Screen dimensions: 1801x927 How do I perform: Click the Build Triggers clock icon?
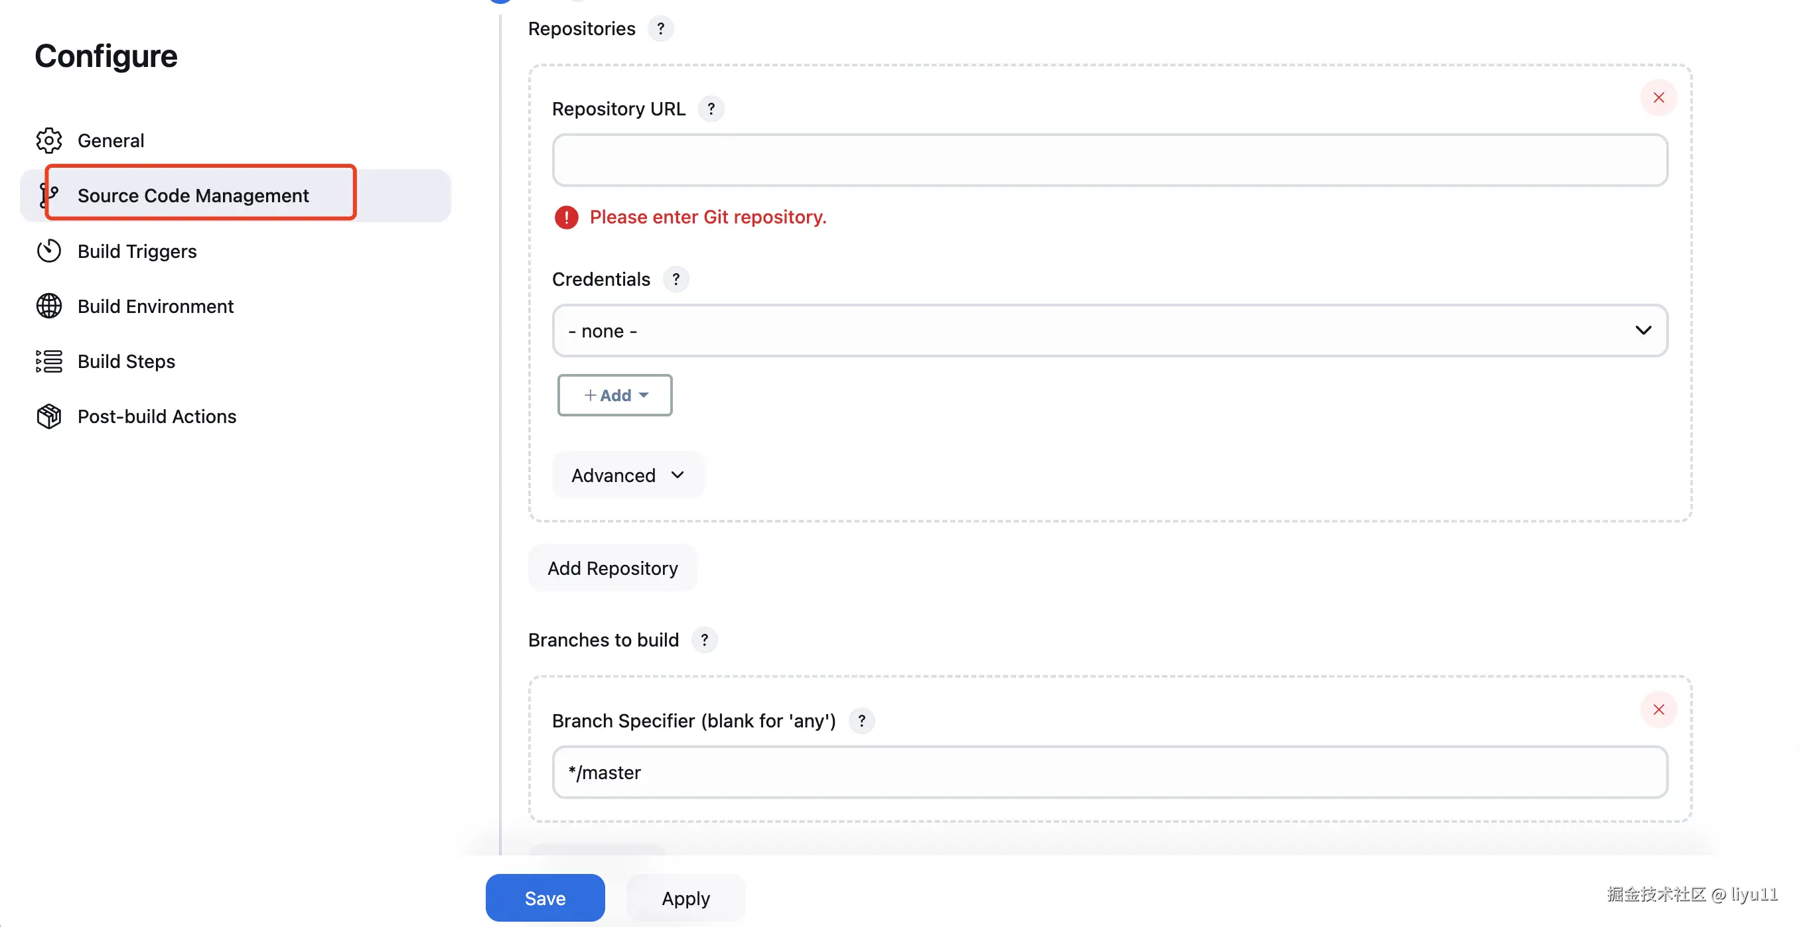[x=49, y=251]
